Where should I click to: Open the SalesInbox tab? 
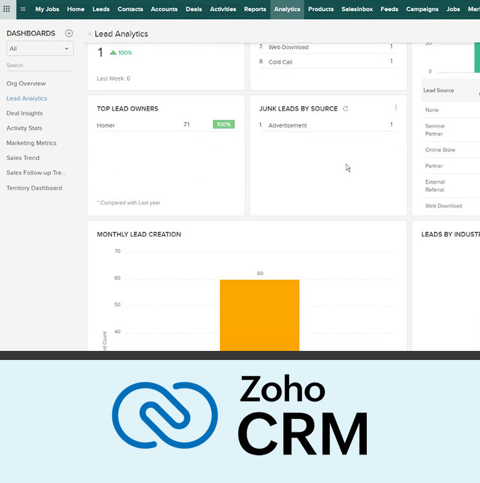(357, 9)
